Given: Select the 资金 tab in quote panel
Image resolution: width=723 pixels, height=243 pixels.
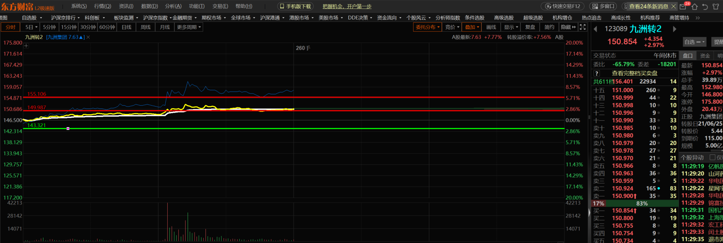Looking at the screenshot, I should pyautogui.click(x=705, y=55).
